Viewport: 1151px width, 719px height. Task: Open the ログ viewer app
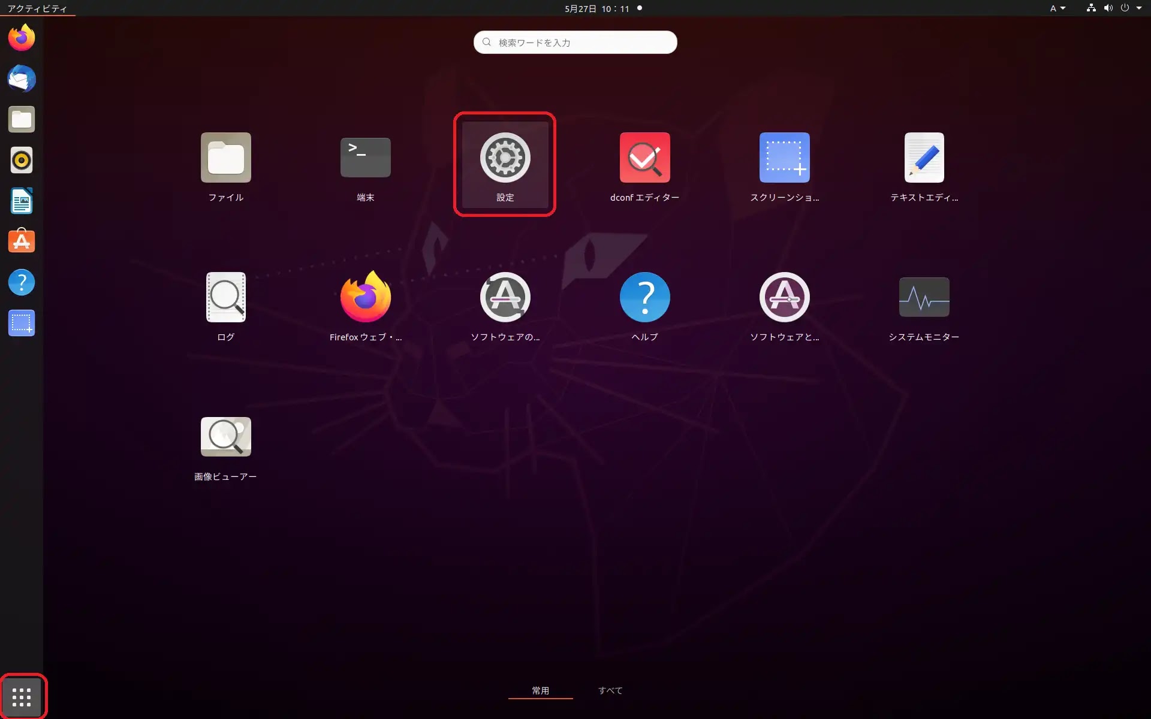coord(225,298)
